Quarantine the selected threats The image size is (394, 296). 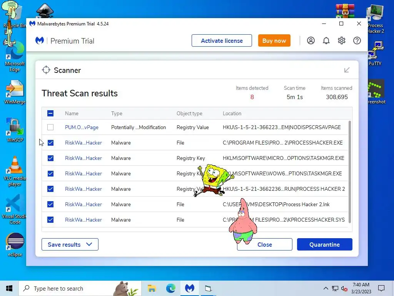pos(324,244)
